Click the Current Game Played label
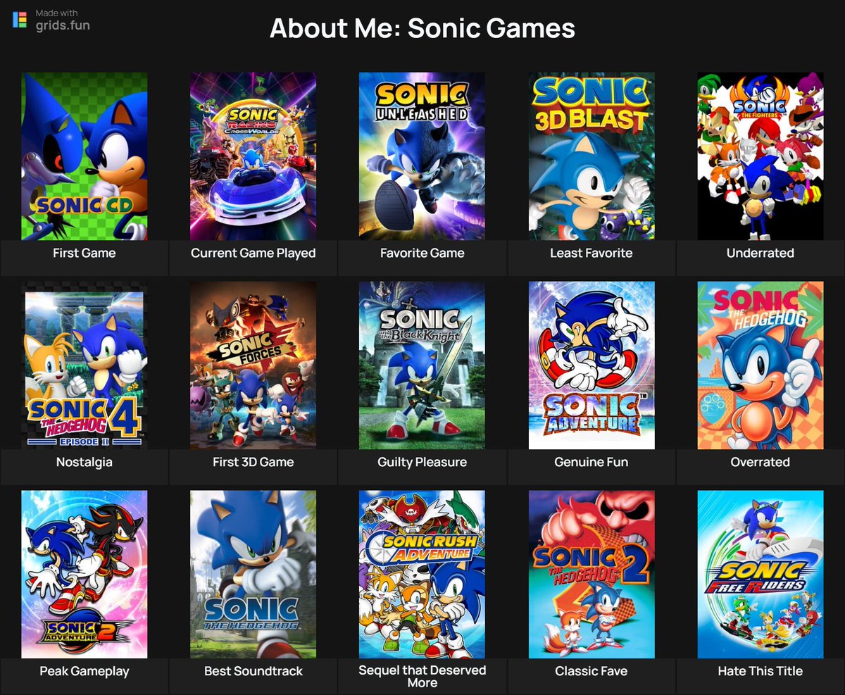845x695 pixels. click(254, 253)
